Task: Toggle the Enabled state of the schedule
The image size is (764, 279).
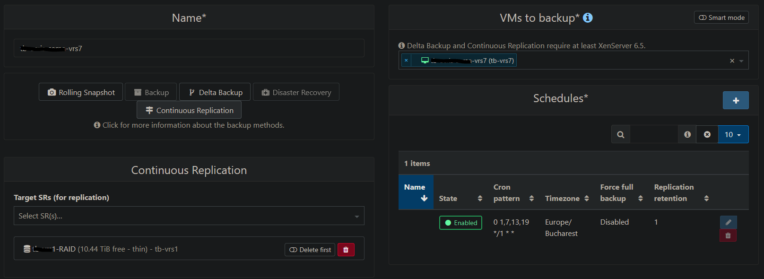Action: point(460,223)
